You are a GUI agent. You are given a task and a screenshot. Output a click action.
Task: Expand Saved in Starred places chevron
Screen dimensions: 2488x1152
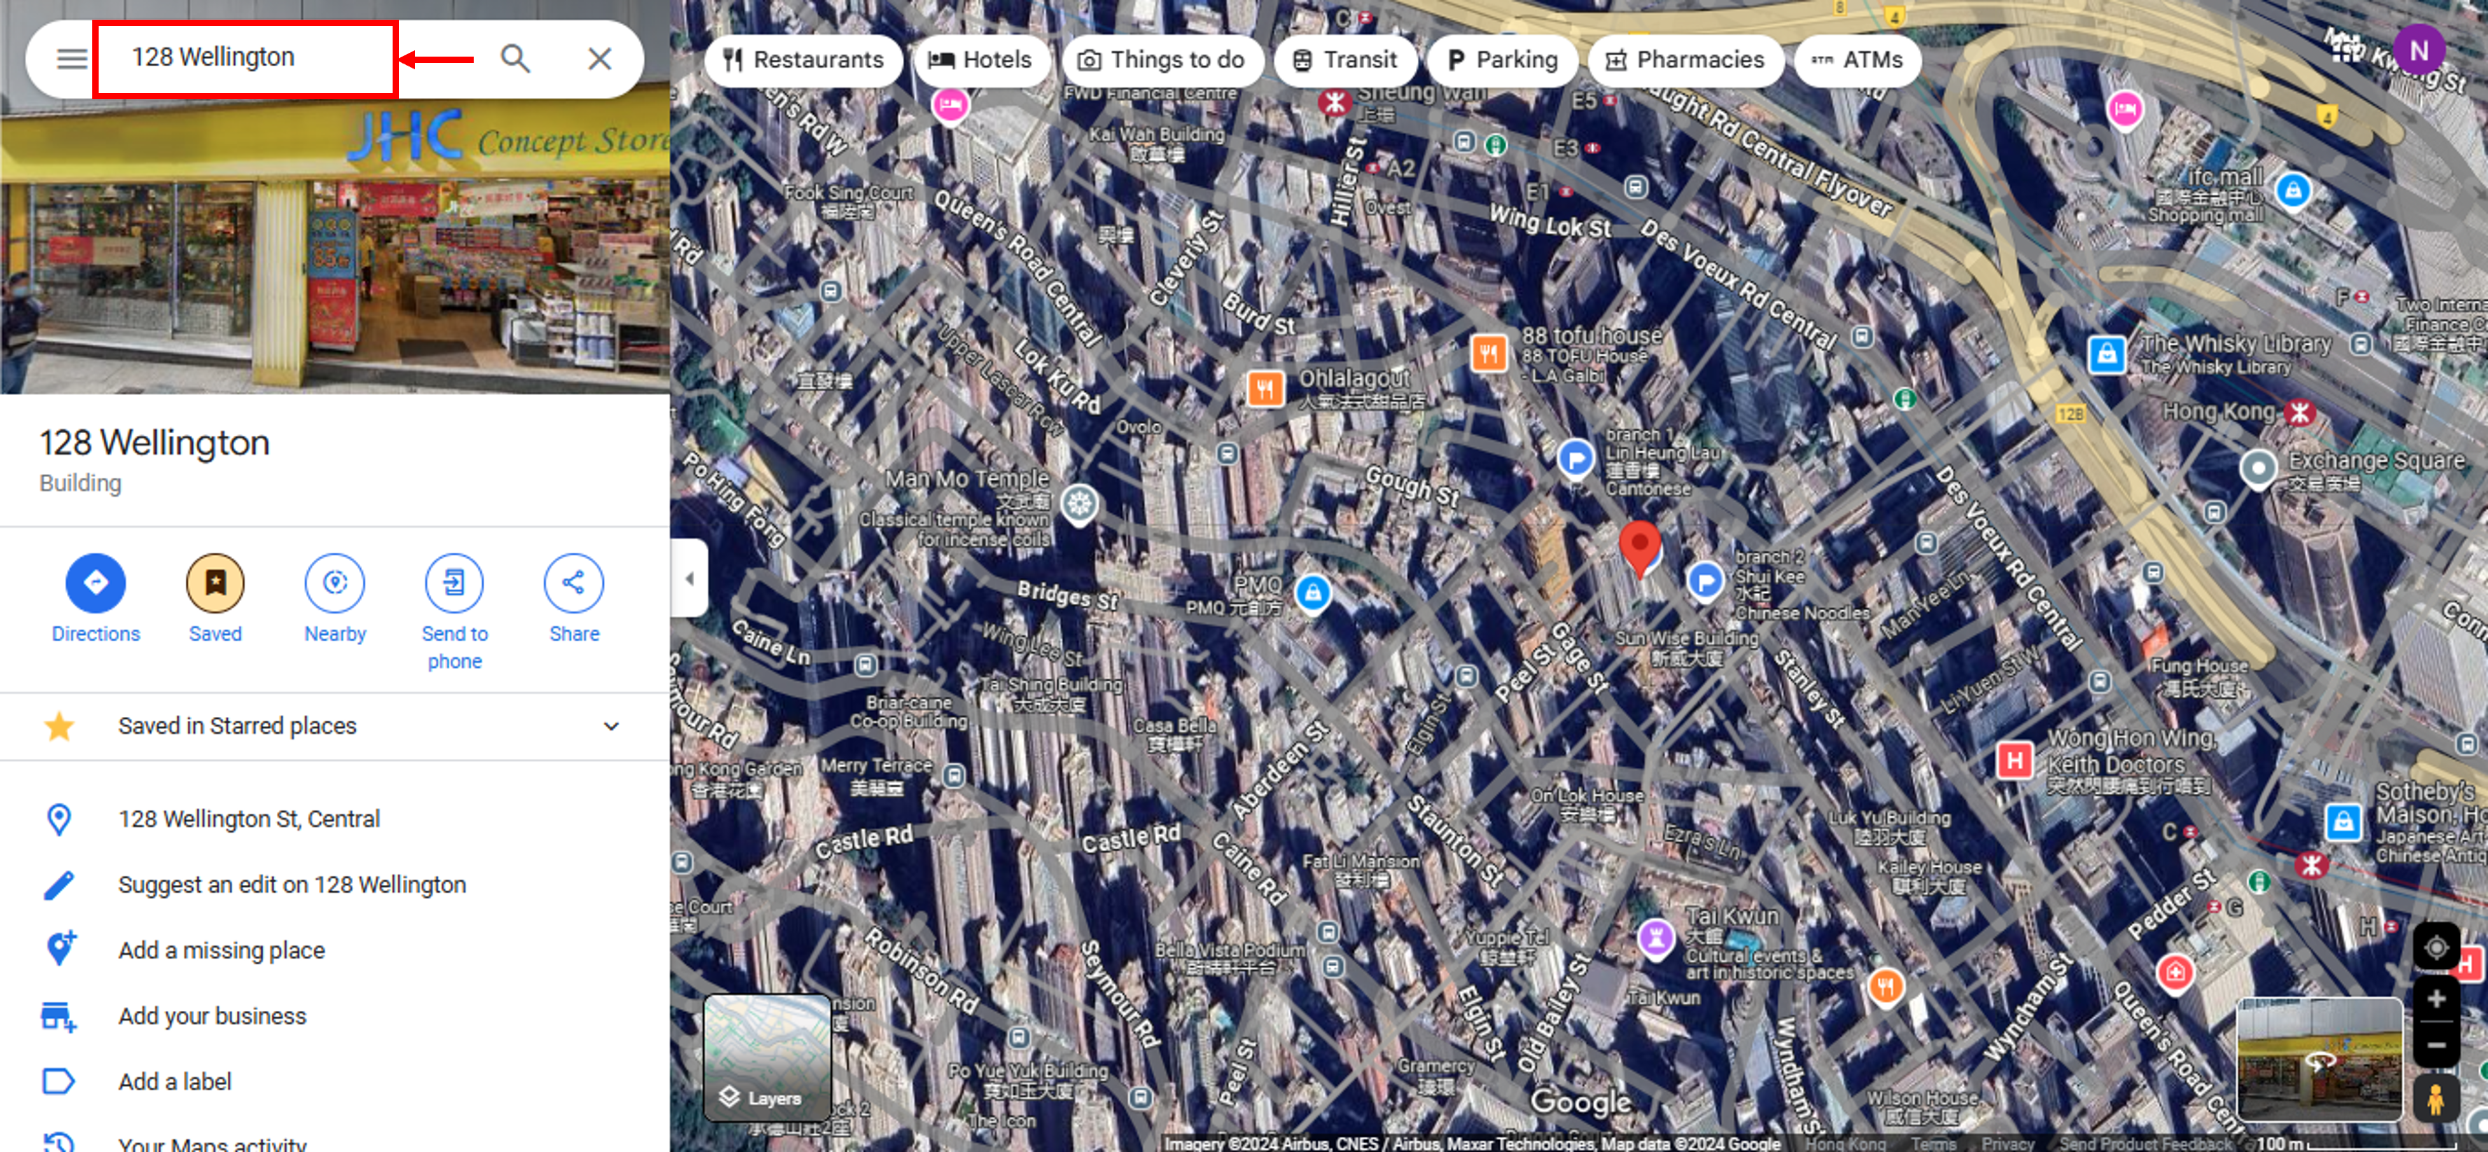[610, 726]
